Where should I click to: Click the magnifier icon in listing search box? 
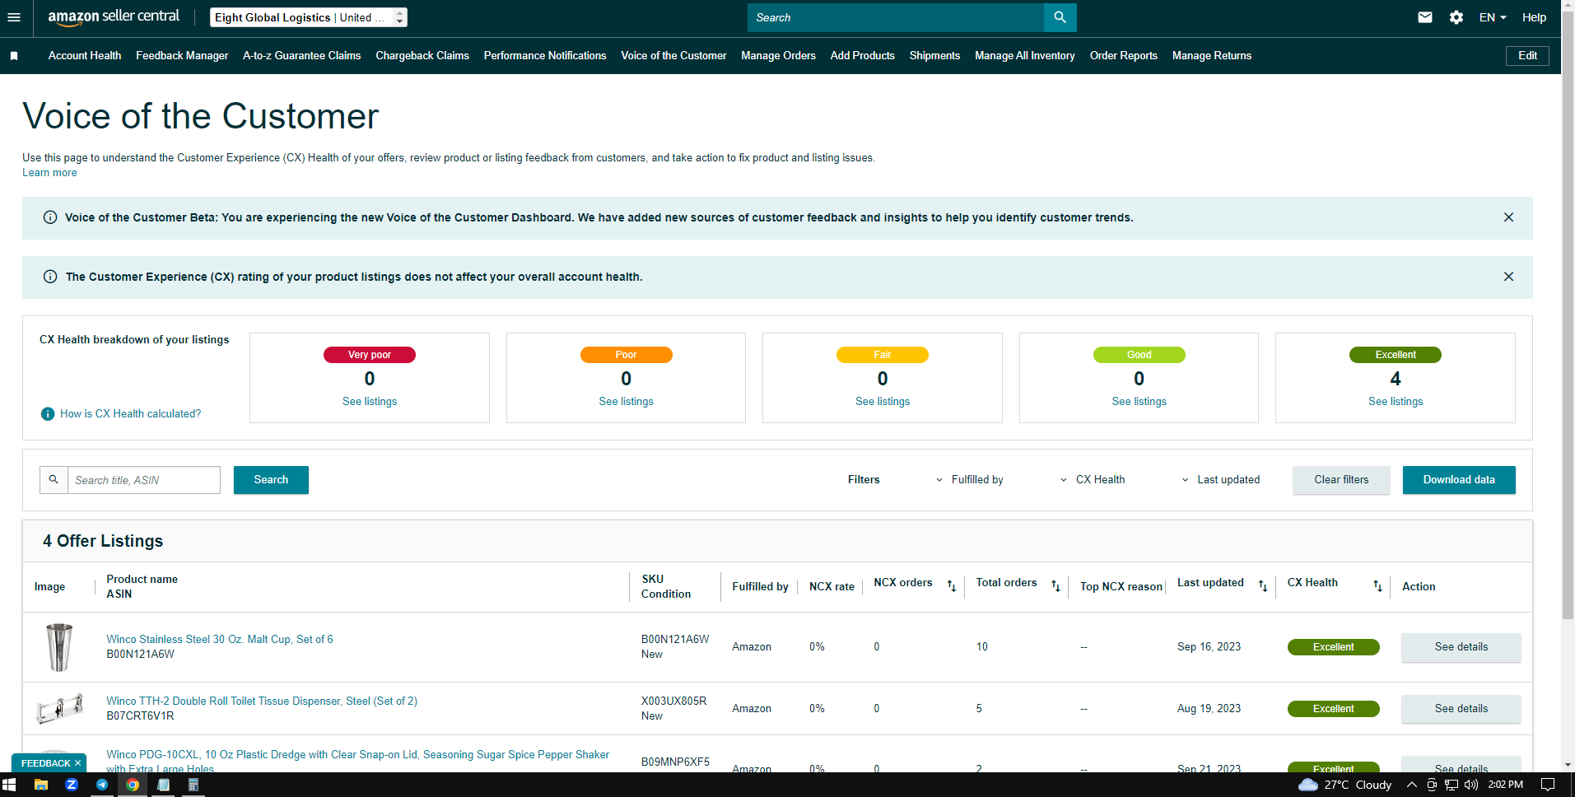point(54,480)
